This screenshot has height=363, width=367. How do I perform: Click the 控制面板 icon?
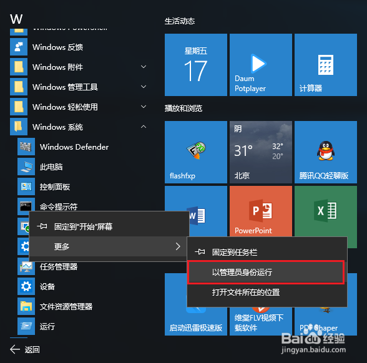(26, 186)
